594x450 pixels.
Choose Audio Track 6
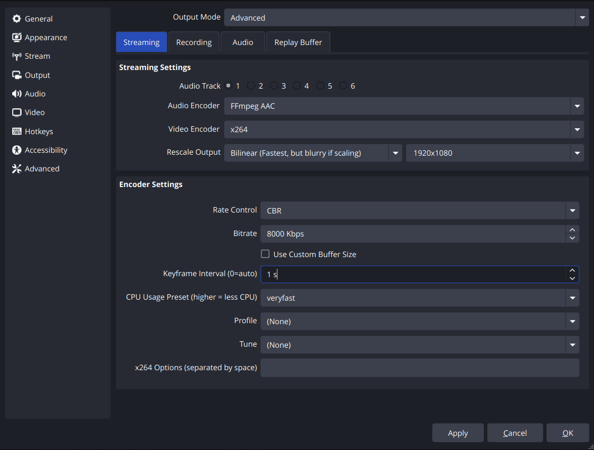(x=343, y=85)
